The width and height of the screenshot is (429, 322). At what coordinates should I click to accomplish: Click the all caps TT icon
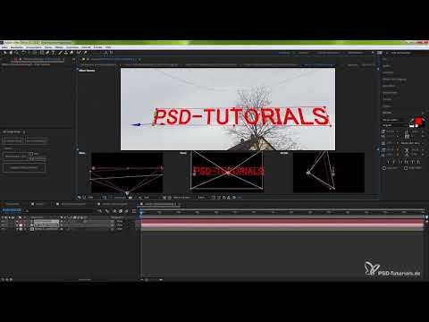[x=401, y=162]
